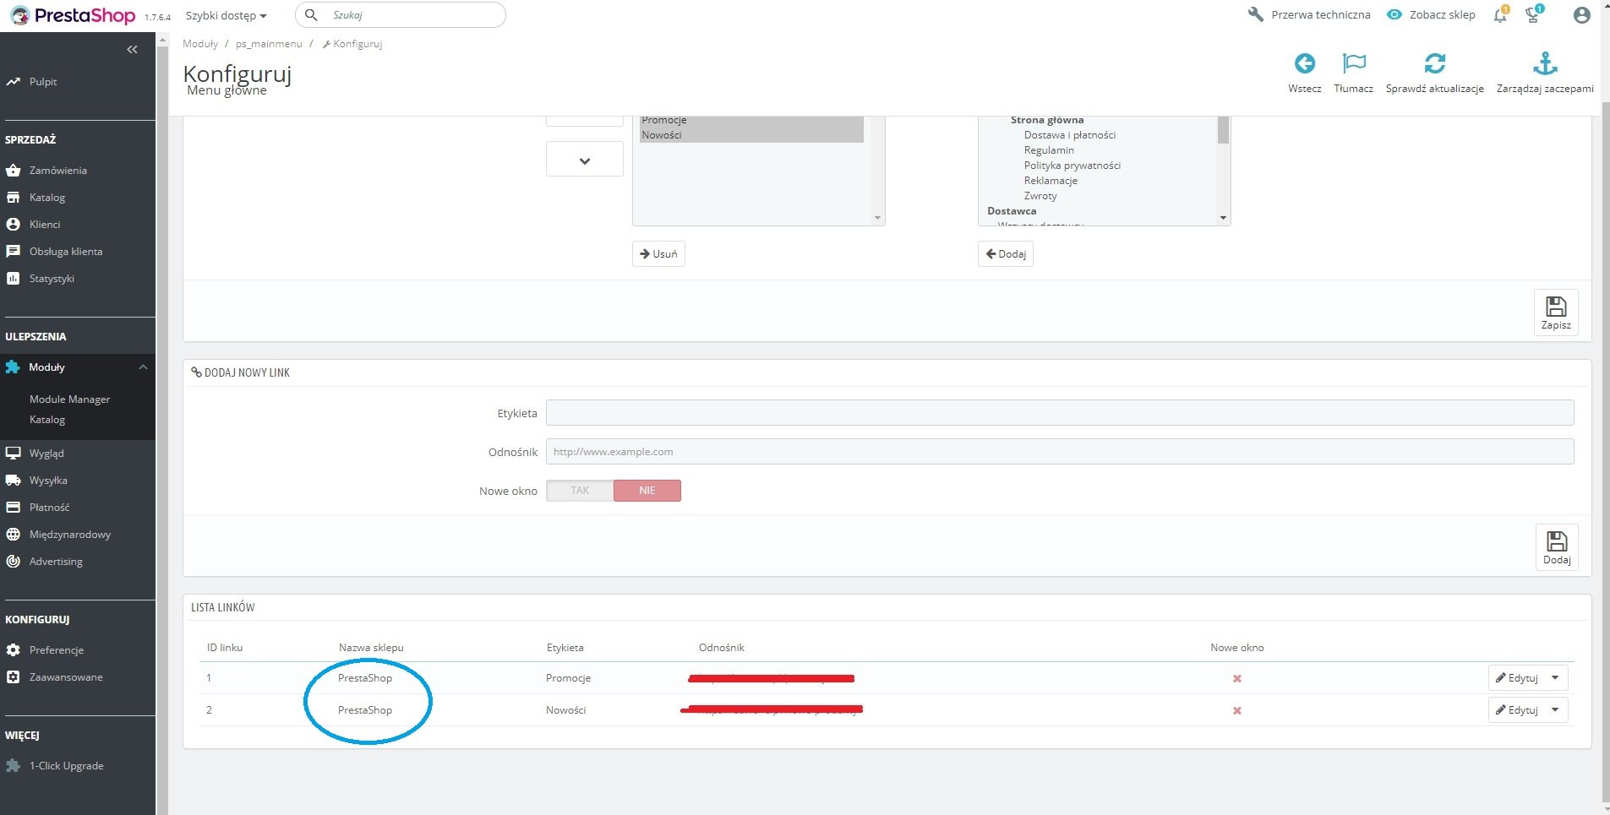Edit the Nowości link with Edytuj
Screen dimensions: 1610x815
pyautogui.click(x=1517, y=709)
